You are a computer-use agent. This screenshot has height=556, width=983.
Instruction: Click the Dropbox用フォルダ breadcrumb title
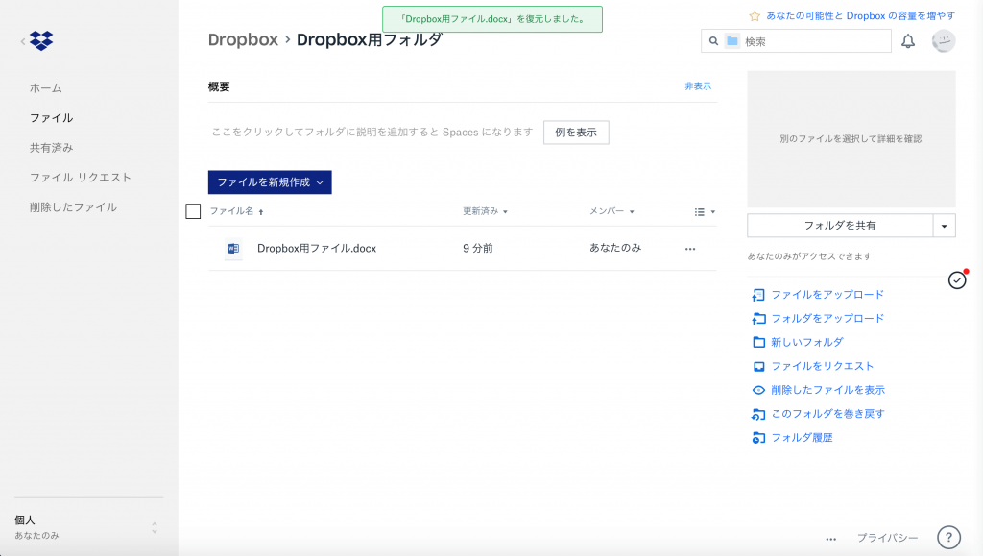pos(370,39)
